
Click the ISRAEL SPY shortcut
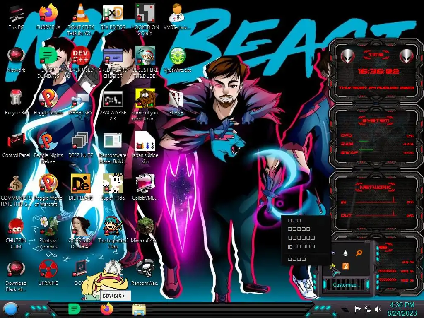point(81,103)
